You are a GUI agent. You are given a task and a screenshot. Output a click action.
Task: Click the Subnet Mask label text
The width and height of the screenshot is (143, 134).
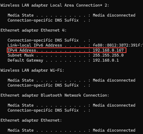(x=21, y=55)
